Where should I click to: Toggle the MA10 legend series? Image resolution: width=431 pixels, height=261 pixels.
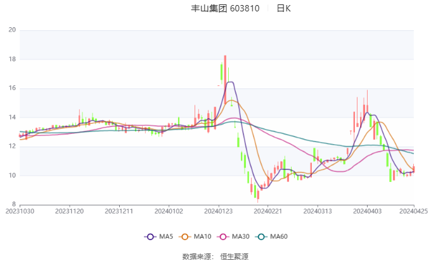pos(195,236)
